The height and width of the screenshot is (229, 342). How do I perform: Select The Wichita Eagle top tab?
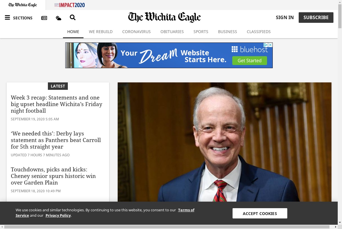pyautogui.click(x=23, y=5)
